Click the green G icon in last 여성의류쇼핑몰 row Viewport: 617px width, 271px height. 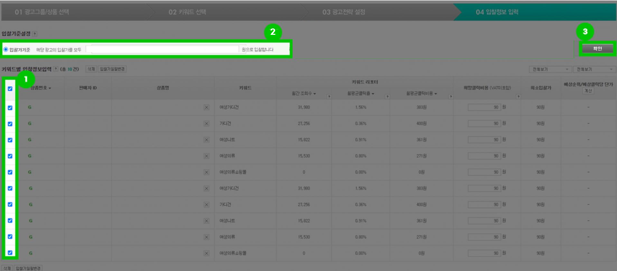click(30, 253)
